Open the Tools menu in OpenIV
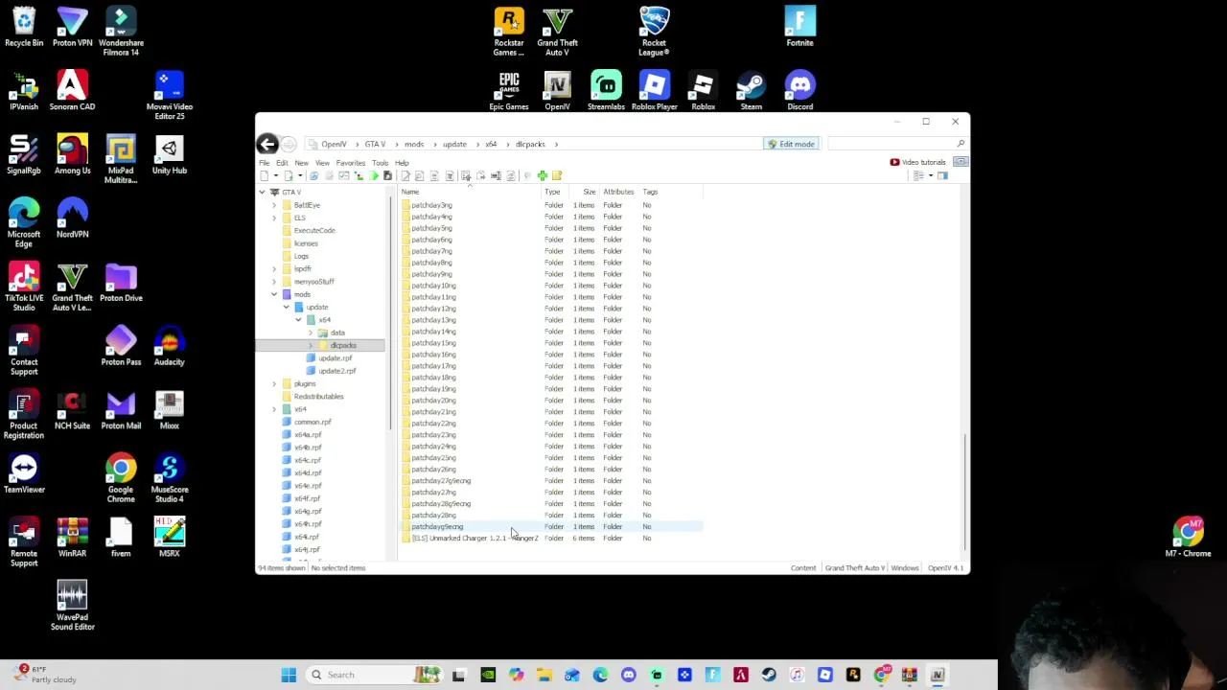 tap(381, 163)
